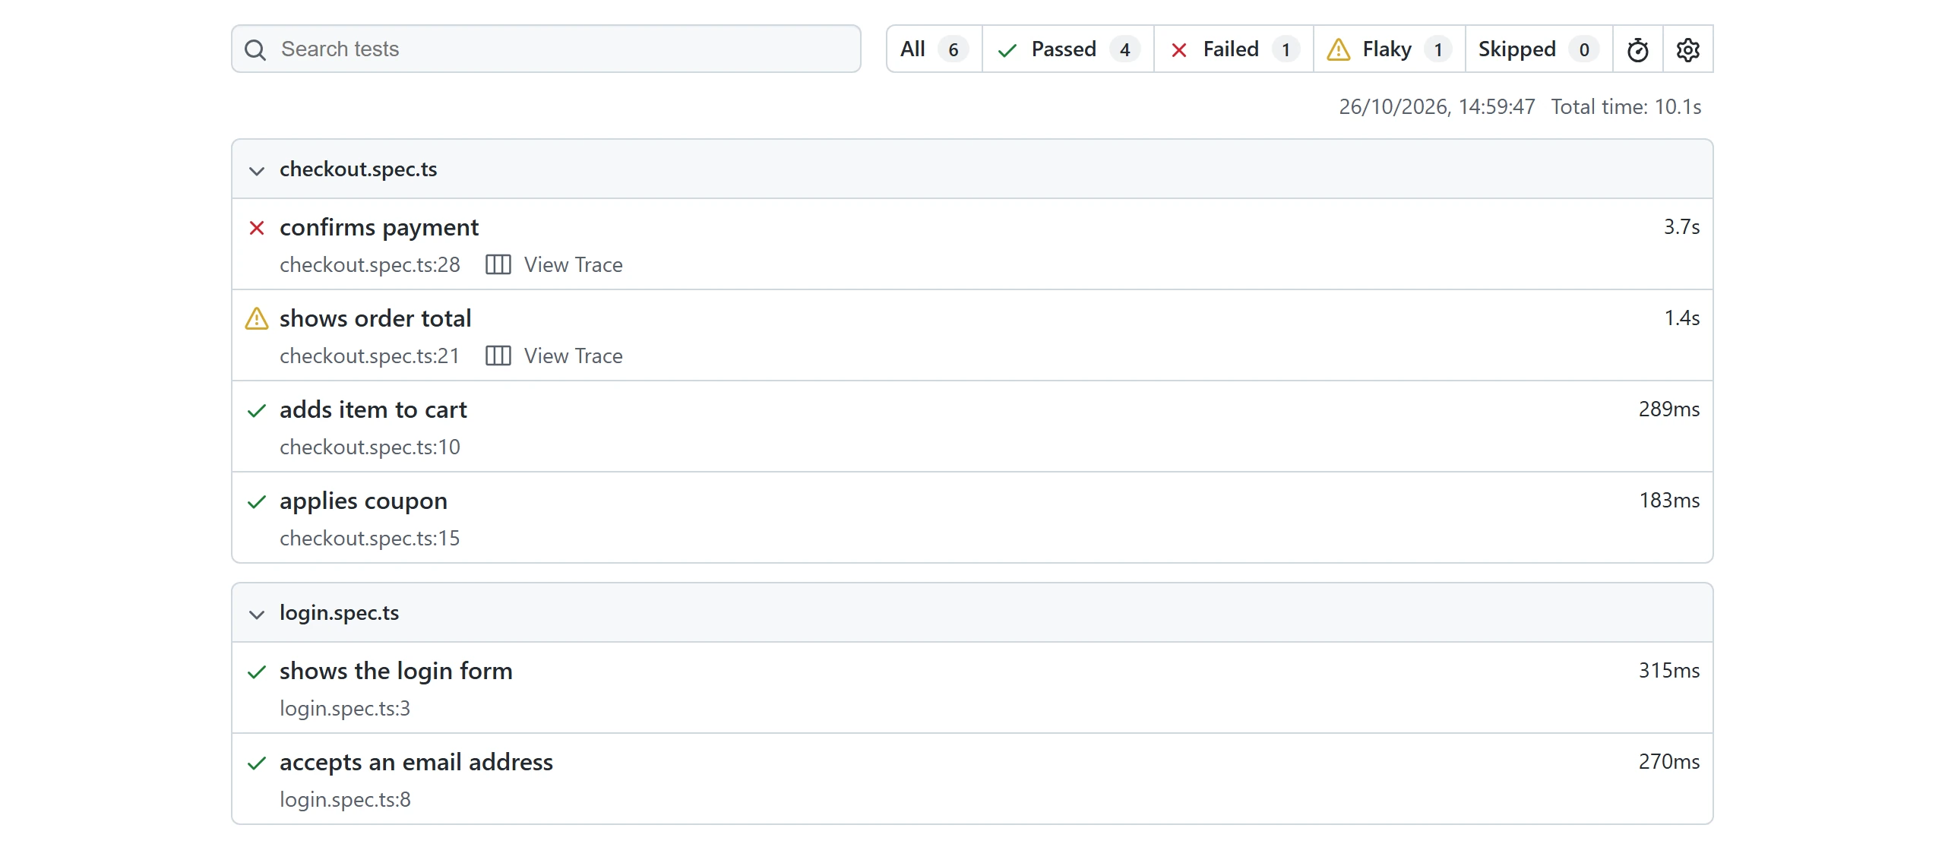Image resolution: width=1945 pixels, height=866 pixels.
Task: Click location checkout.spec.ts:15
Action: pyautogui.click(x=370, y=538)
